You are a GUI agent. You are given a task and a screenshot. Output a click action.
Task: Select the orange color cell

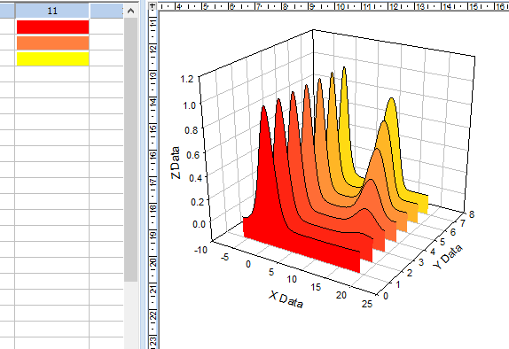point(52,43)
